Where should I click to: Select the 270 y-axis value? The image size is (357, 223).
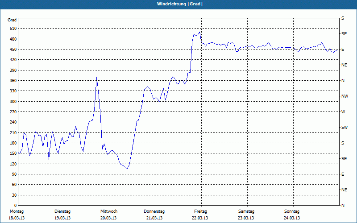click(13, 112)
